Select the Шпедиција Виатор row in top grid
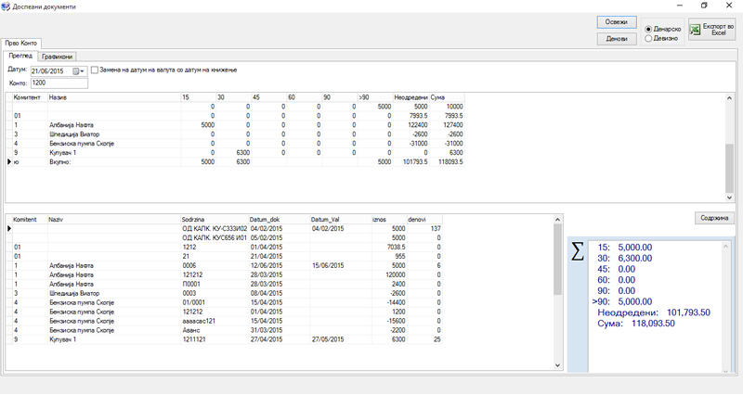Screen dimensions: 743x395 [235, 134]
